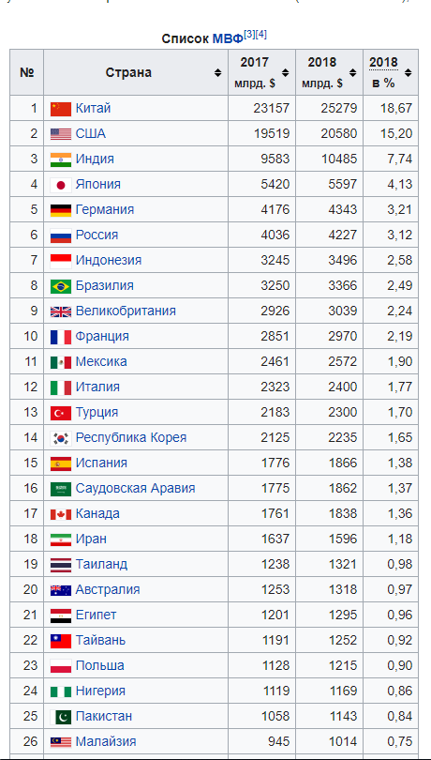Open the Малайзия country link
The width and height of the screenshot is (431, 760).
pos(106,741)
